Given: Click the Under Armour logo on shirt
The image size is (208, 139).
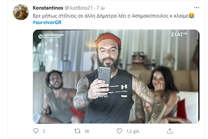Looking at the screenshot, I should pos(124,87).
